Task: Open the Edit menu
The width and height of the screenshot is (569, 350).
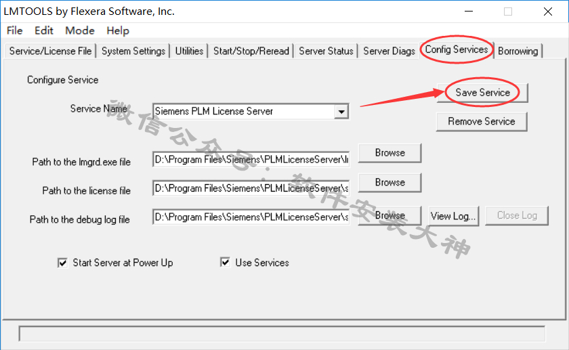Action: (44, 30)
